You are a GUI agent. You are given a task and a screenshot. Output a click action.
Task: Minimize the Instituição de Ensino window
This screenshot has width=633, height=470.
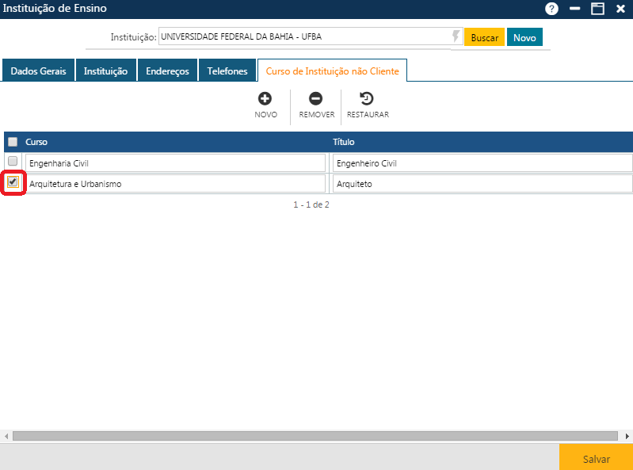(574, 9)
